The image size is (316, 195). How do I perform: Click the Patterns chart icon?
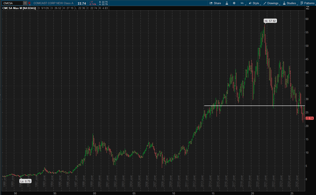pyautogui.click(x=302, y=3)
